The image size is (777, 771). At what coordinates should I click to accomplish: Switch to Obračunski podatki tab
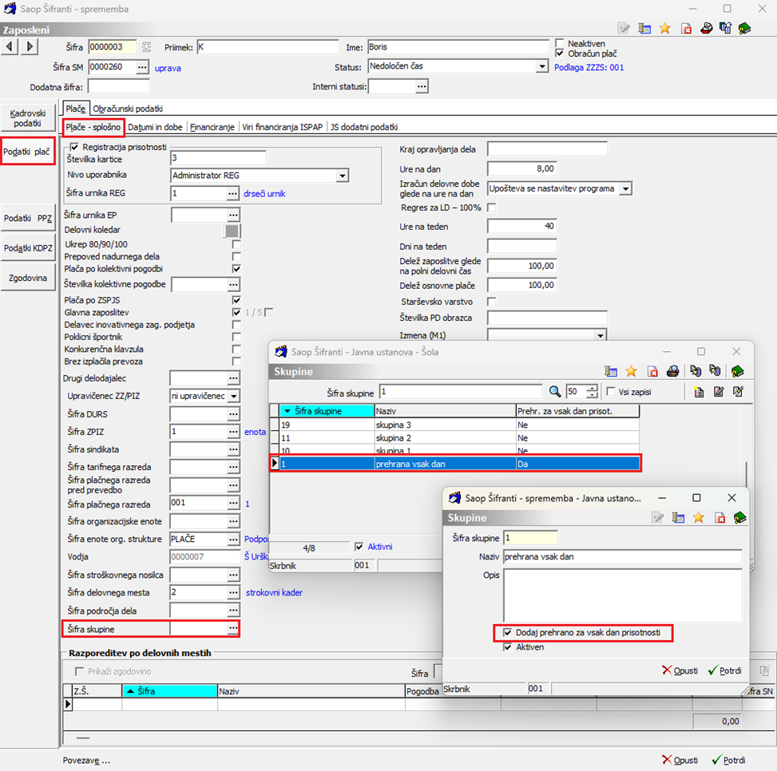pyautogui.click(x=128, y=109)
